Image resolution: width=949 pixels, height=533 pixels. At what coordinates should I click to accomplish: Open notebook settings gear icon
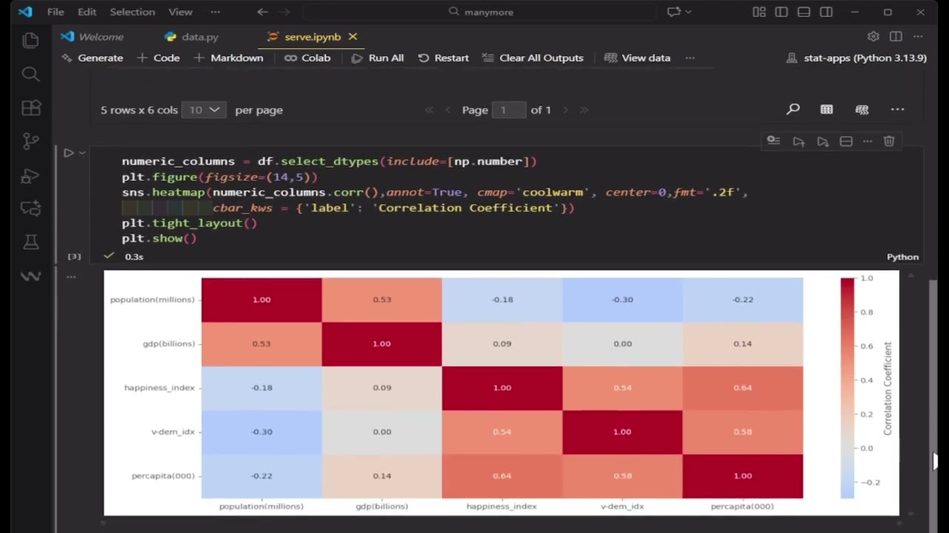pyautogui.click(x=873, y=36)
